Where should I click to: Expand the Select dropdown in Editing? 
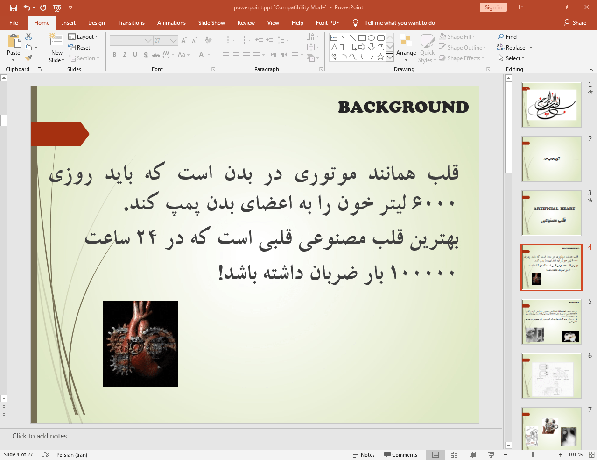point(512,58)
